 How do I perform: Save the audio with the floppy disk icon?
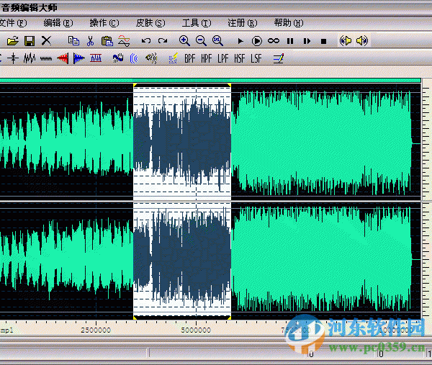(x=30, y=41)
